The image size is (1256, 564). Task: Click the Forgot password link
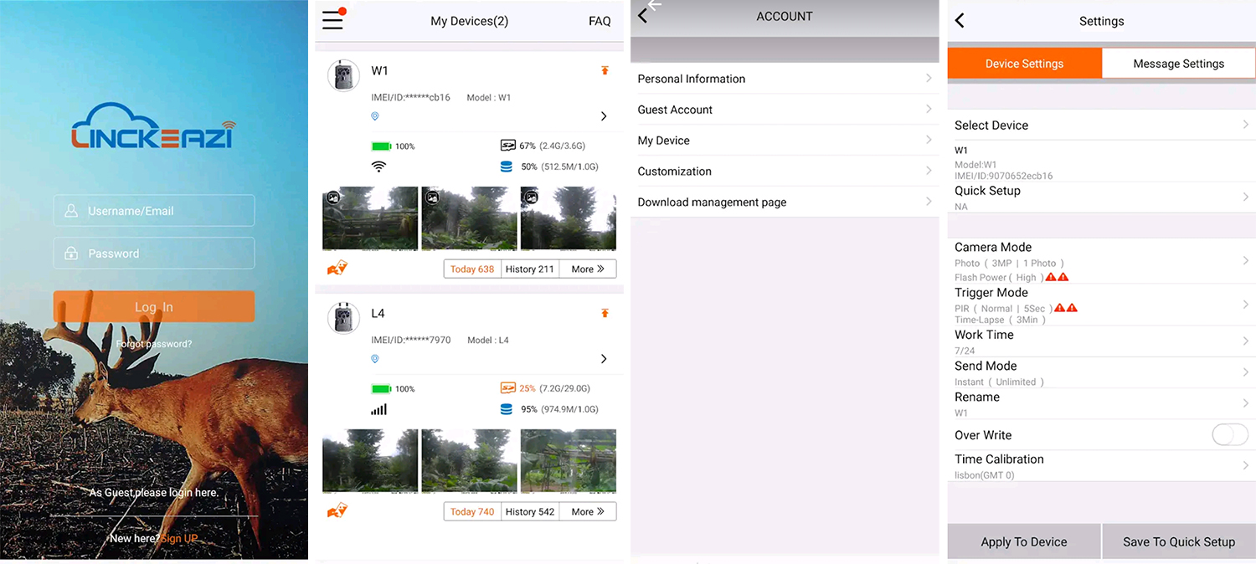coord(154,344)
